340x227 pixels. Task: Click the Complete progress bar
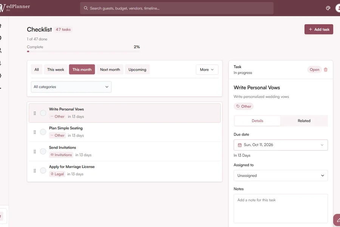point(83,51)
